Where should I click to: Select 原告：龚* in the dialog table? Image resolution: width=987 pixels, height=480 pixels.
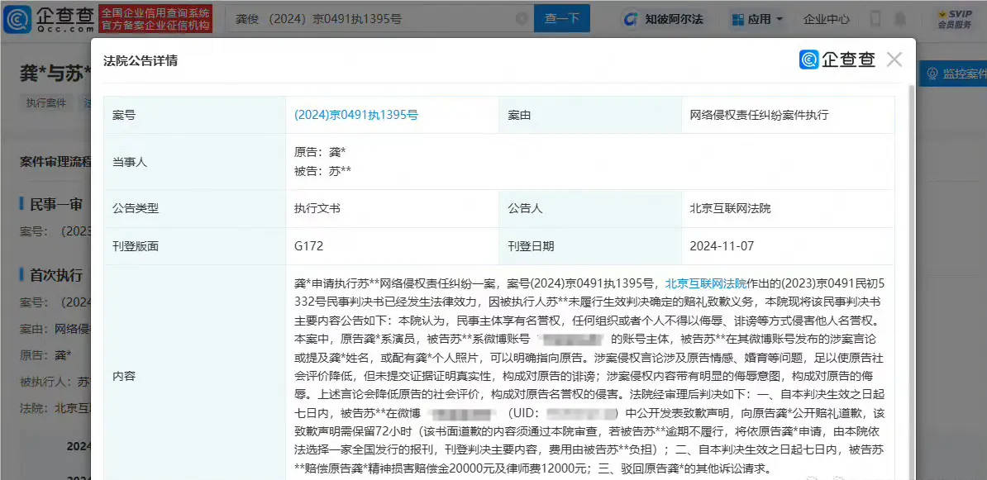(x=320, y=152)
